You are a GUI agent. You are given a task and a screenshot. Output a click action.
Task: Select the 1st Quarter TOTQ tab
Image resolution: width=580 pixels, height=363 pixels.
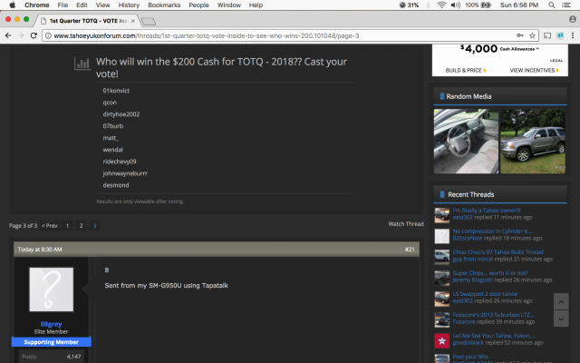87,21
